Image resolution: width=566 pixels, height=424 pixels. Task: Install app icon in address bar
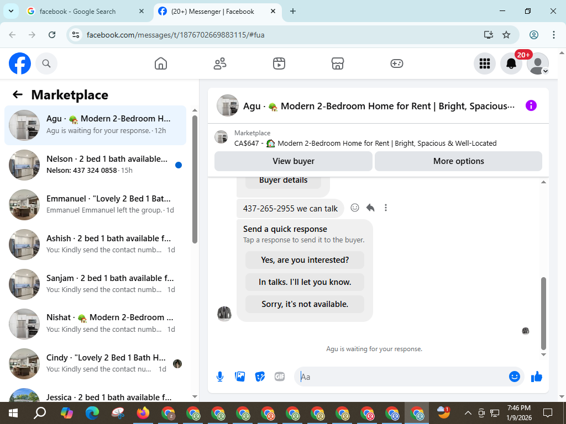[x=489, y=35]
